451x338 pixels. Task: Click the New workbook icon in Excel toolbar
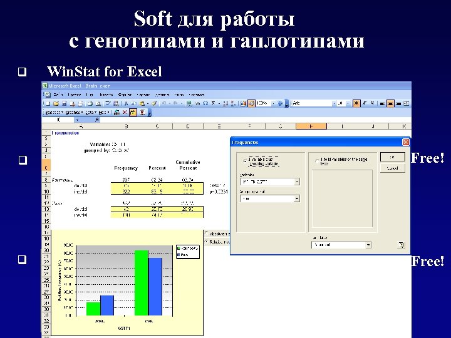(x=48, y=103)
